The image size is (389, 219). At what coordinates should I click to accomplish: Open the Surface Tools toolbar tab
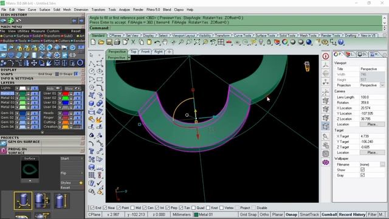coord(265,35)
